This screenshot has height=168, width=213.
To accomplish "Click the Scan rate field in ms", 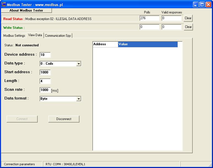I will (45, 90).
